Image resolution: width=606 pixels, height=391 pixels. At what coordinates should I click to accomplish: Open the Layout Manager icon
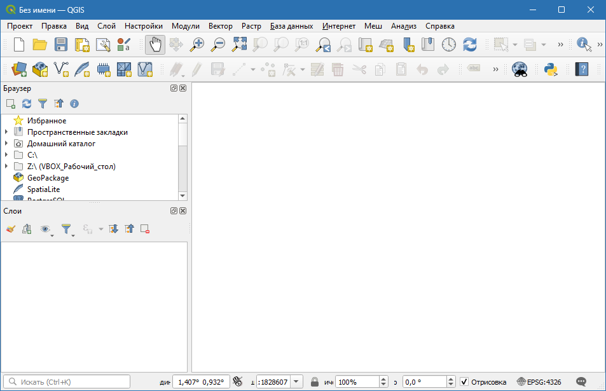pos(103,45)
